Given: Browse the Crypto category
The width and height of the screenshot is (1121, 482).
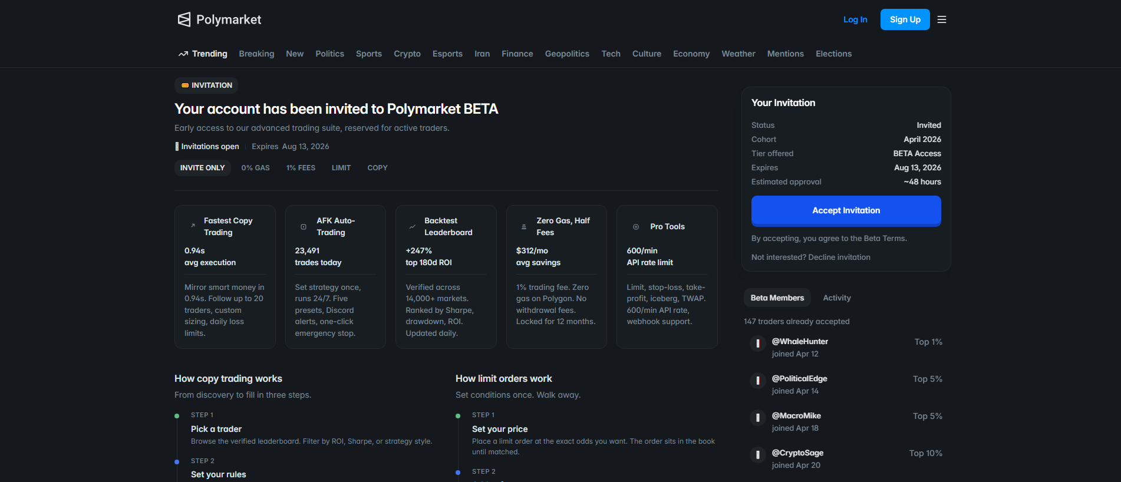Looking at the screenshot, I should click(407, 54).
